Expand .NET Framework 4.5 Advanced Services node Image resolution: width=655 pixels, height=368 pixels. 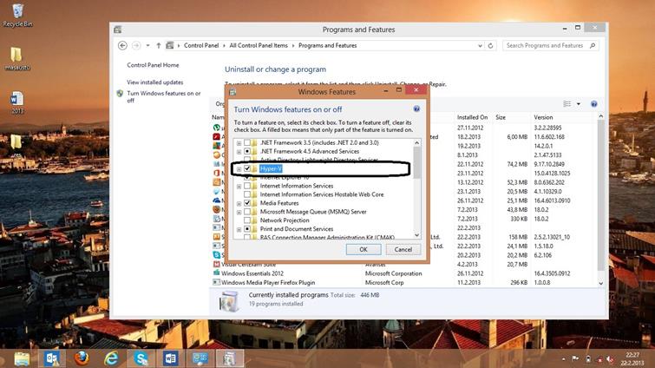click(239, 152)
